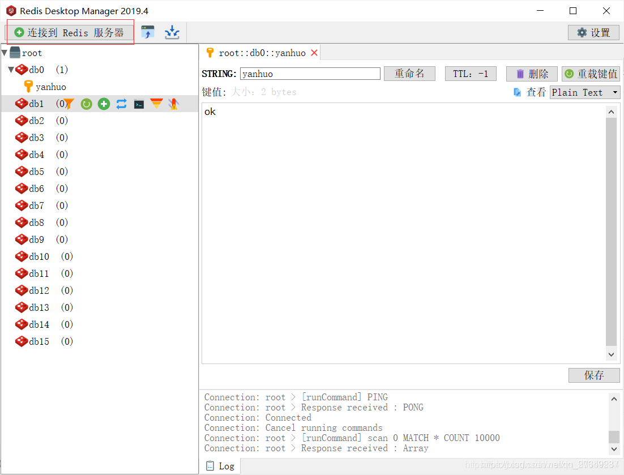Click the log line 'Cancel running commands'

(293, 427)
